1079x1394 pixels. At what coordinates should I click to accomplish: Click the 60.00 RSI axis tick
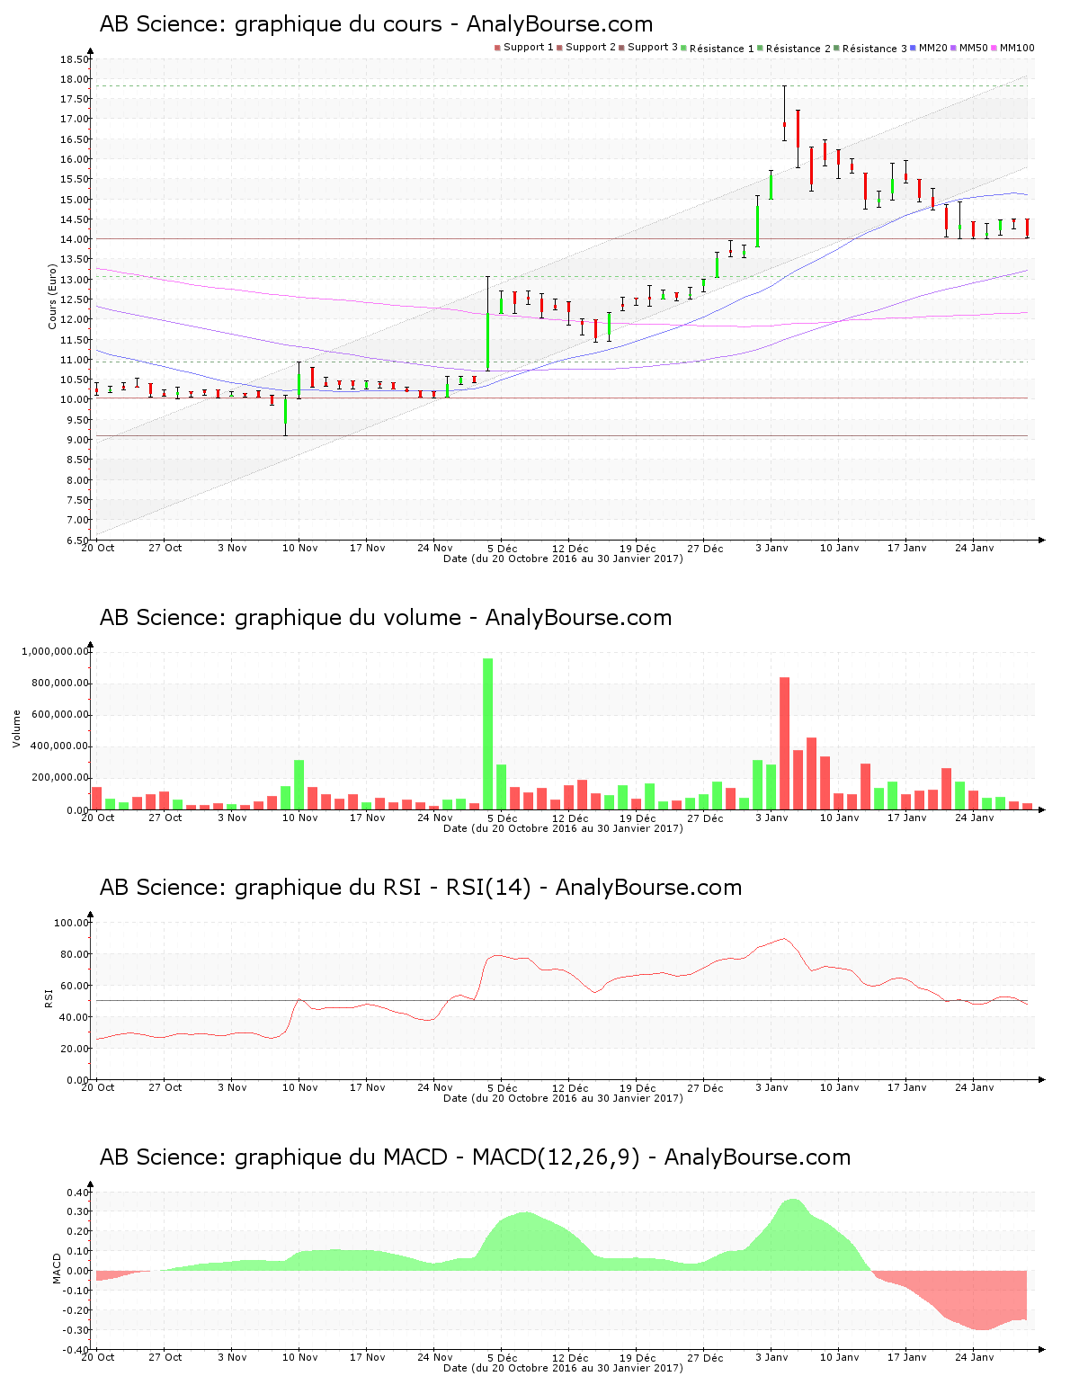click(x=75, y=986)
